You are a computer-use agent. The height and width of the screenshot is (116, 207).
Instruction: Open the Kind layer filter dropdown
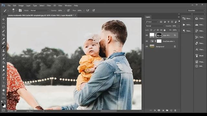[152, 22]
